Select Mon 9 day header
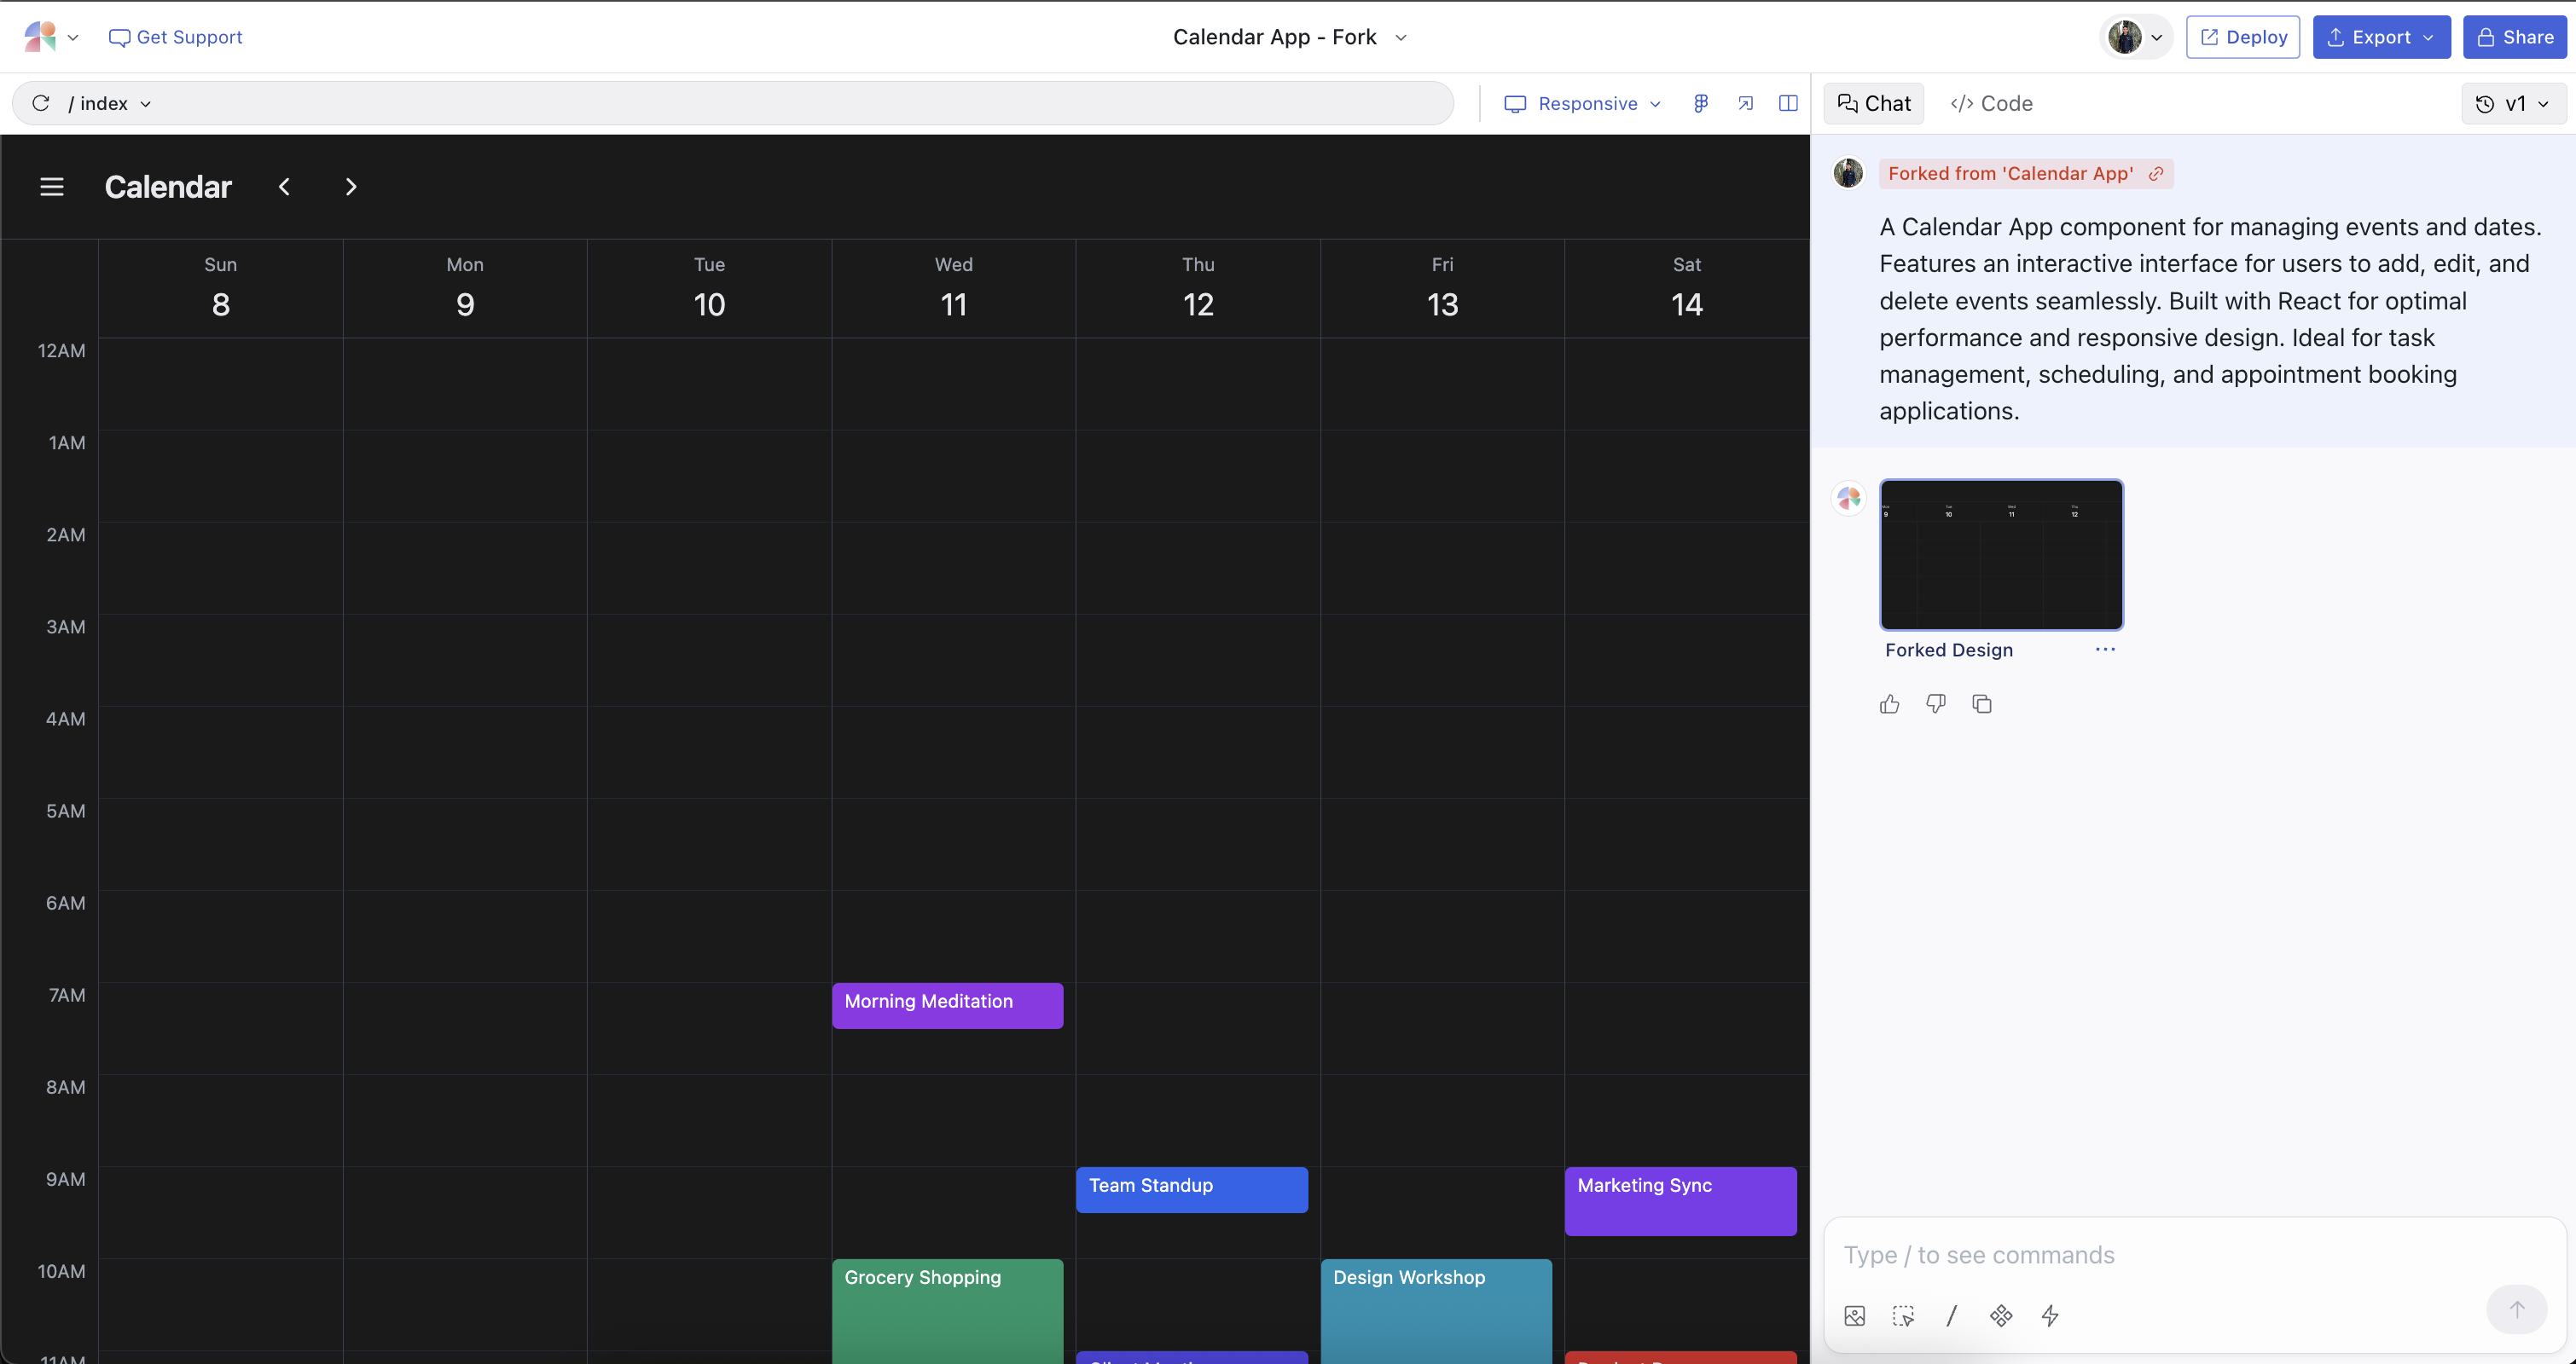This screenshot has width=2576, height=1364. [465, 288]
